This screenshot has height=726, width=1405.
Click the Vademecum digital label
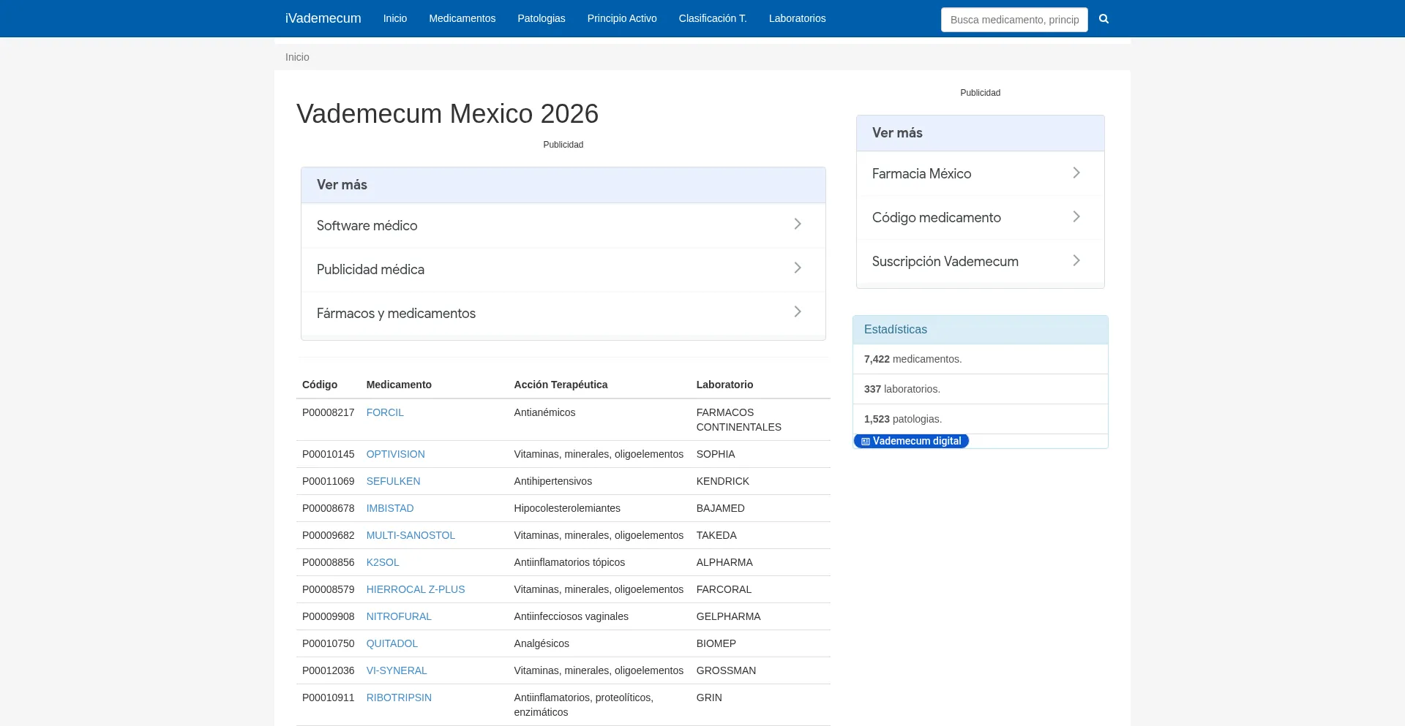point(917,441)
